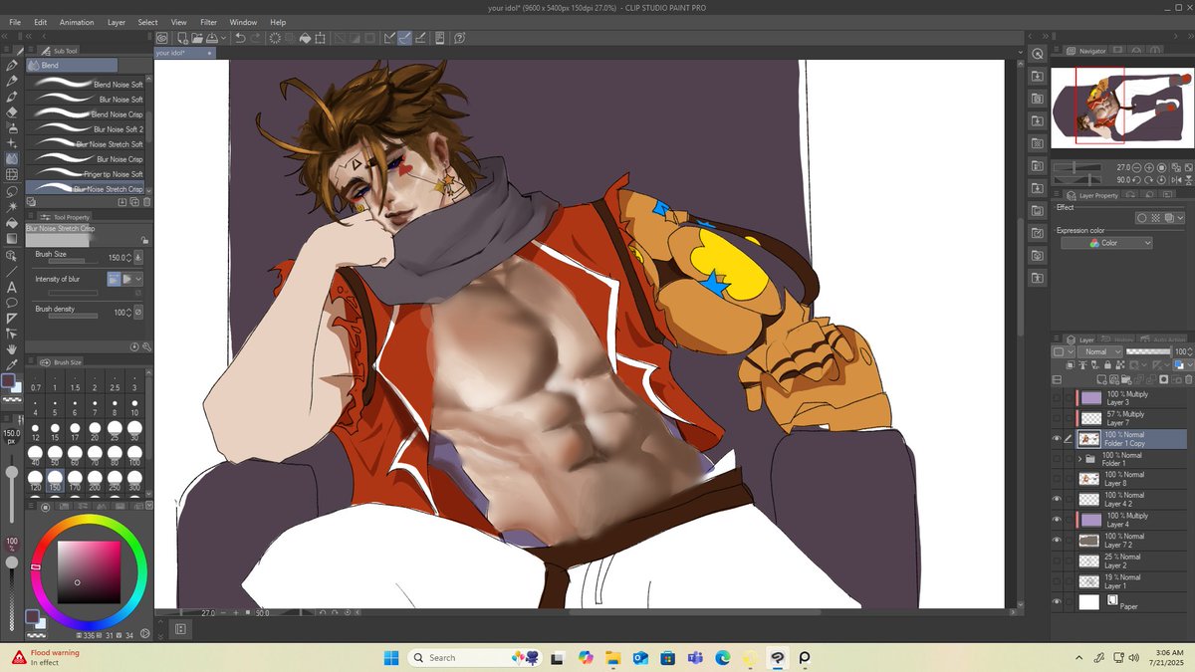Click the Delete layer trash icon
The height and width of the screenshot is (672, 1195).
[1188, 379]
